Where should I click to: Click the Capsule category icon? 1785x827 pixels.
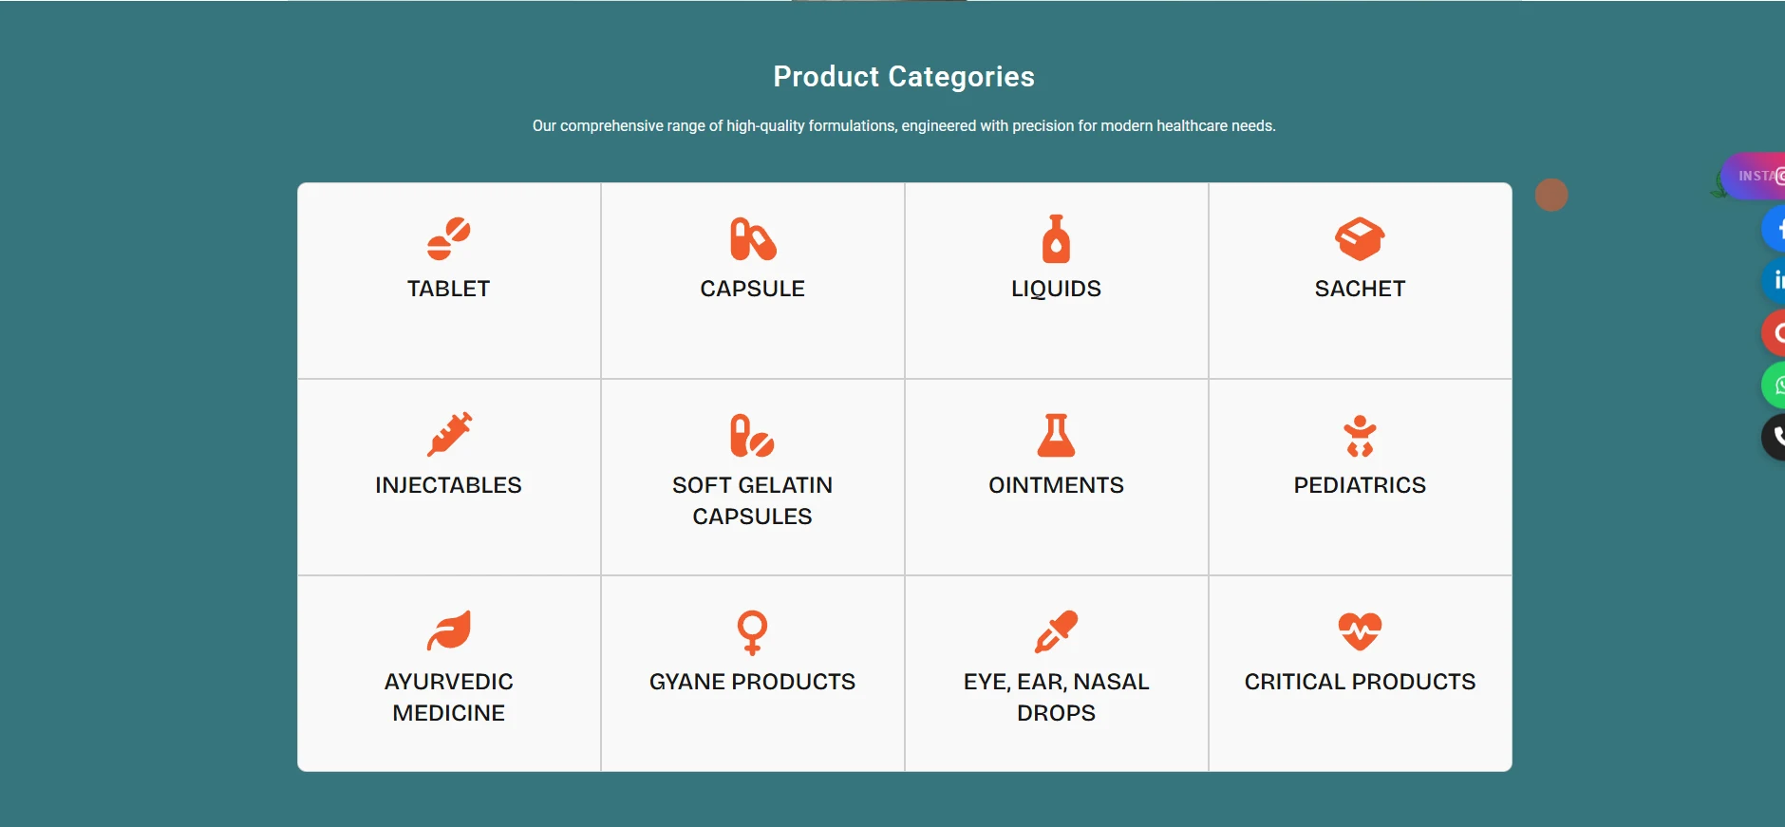(752, 239)
